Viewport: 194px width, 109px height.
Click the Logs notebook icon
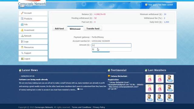[x=22, y=41]
